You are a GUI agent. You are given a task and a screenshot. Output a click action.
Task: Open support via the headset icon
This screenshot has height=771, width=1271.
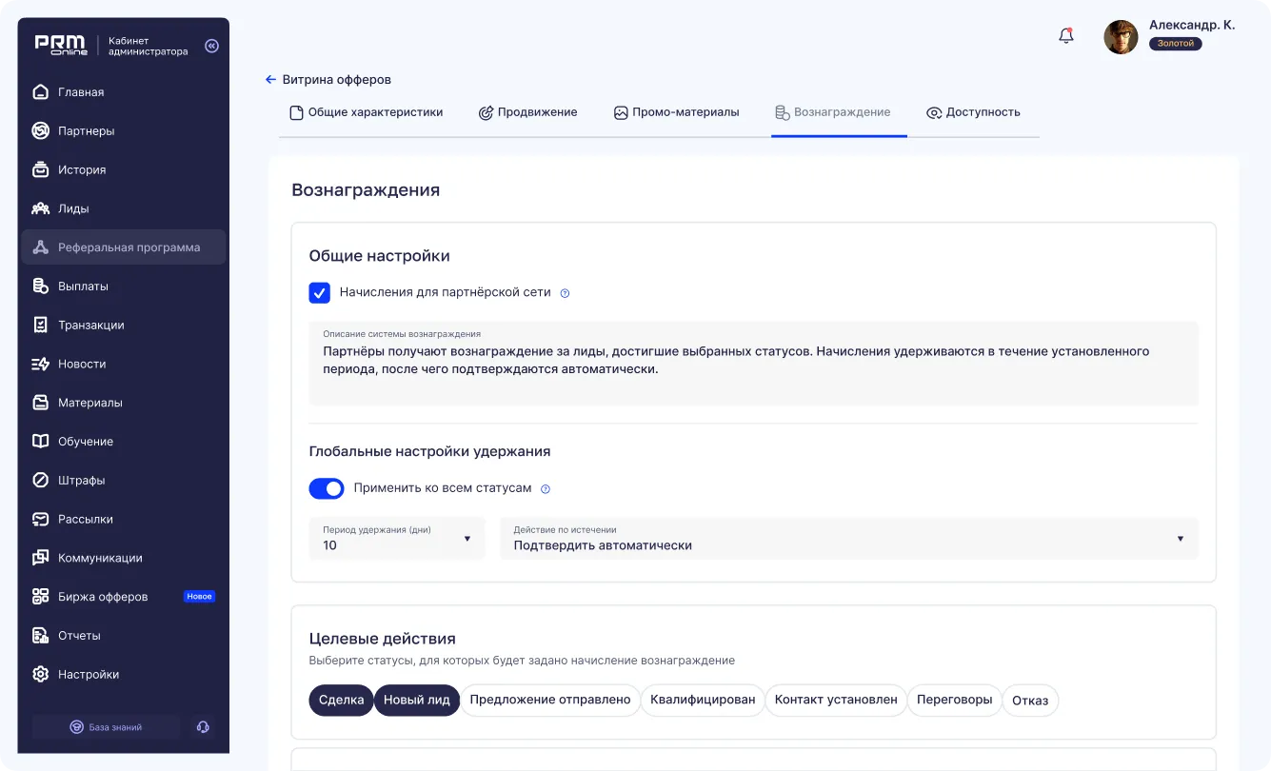[203, 727]
